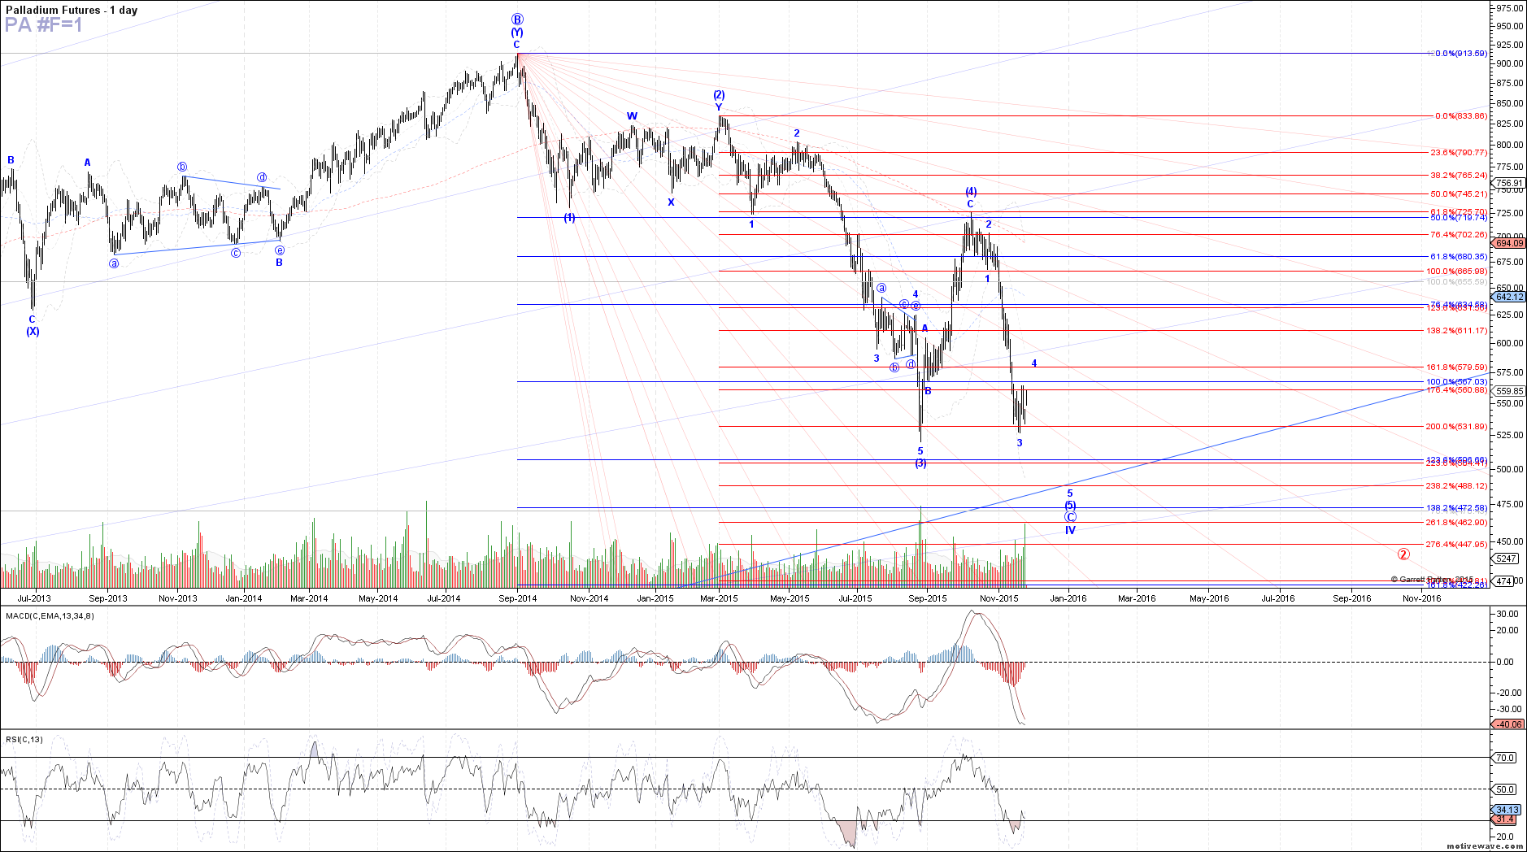
Task: Click the 76.4%(702.26) Fibonacci label
Action: pyautogui.click(x=1459, y=235)
